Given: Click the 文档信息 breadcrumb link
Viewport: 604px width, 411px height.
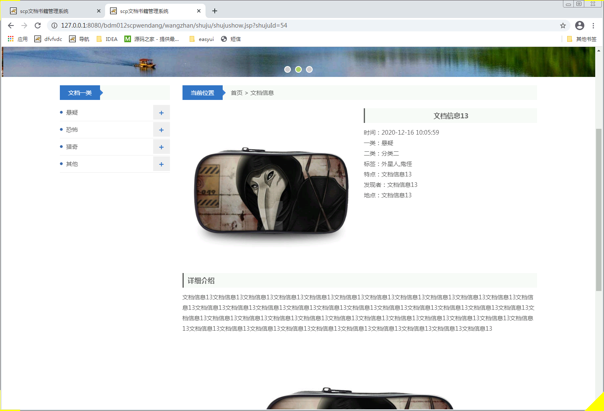Looking at the screenshot, I should pyautogui.click(x=262, y=93).
